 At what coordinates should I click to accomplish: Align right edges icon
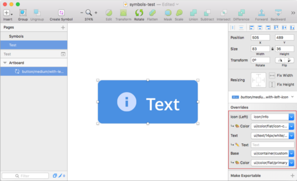click(x=268, y=28)
